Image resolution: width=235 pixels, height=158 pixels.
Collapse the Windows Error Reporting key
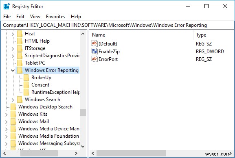point(13,70)
